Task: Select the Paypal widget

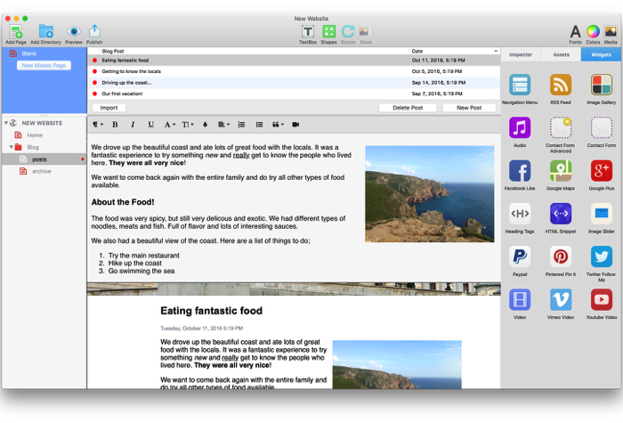Action: point(520,256)
